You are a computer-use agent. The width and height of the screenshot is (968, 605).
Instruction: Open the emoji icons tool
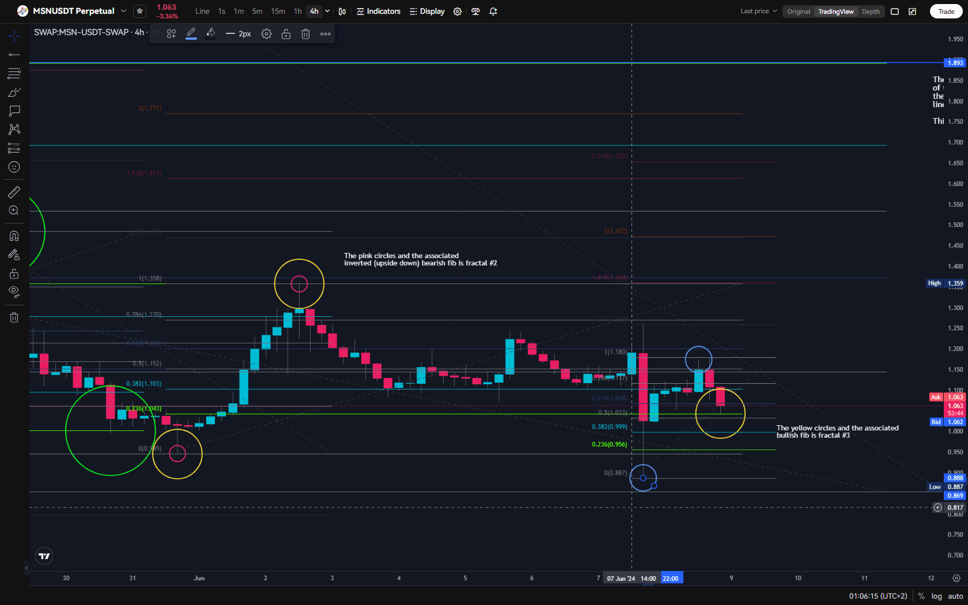click(x=14, y=167)
